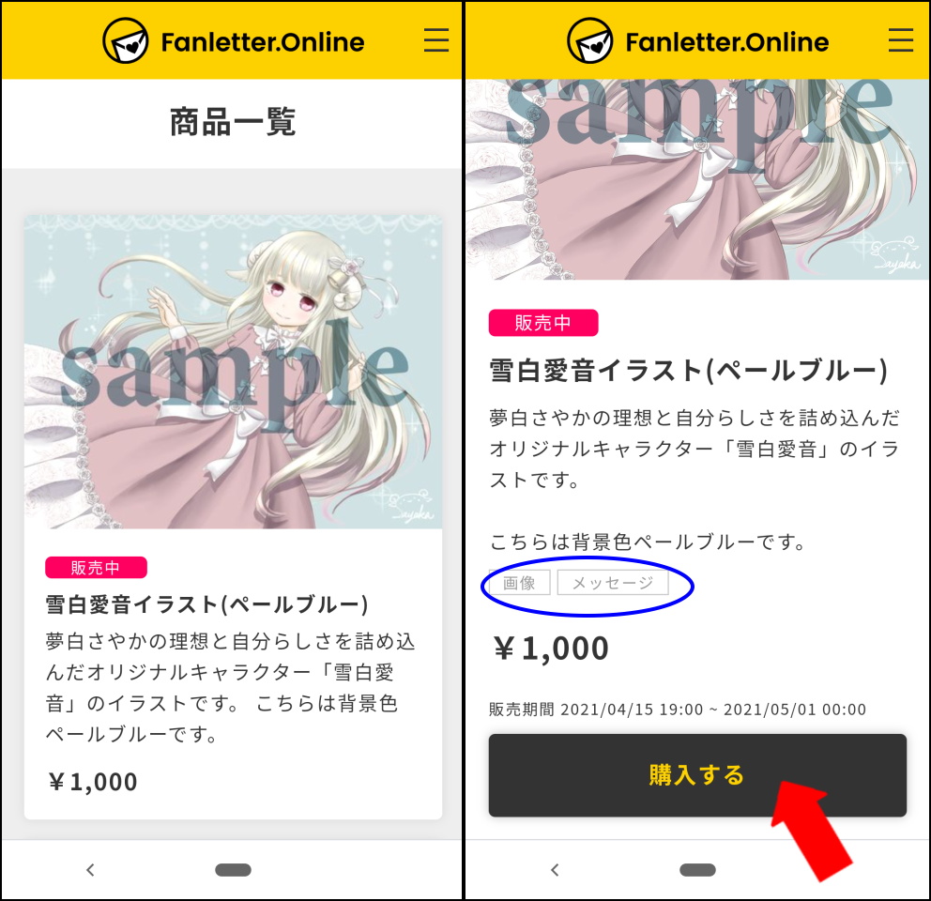Click the large sample illustration on detail page

[697, 179]
